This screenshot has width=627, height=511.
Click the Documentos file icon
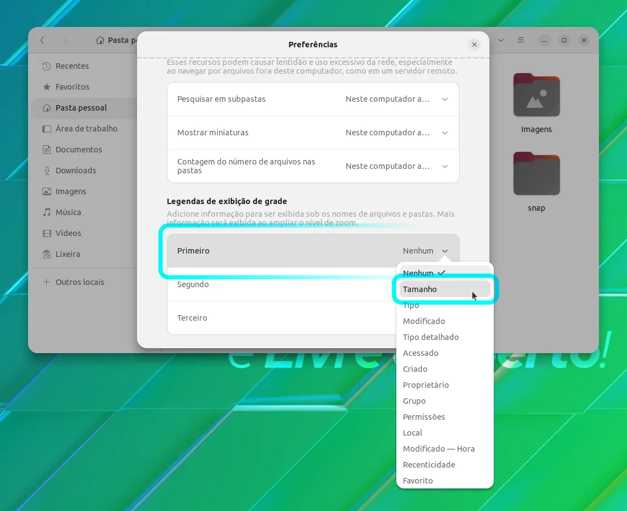click(47, 150)
